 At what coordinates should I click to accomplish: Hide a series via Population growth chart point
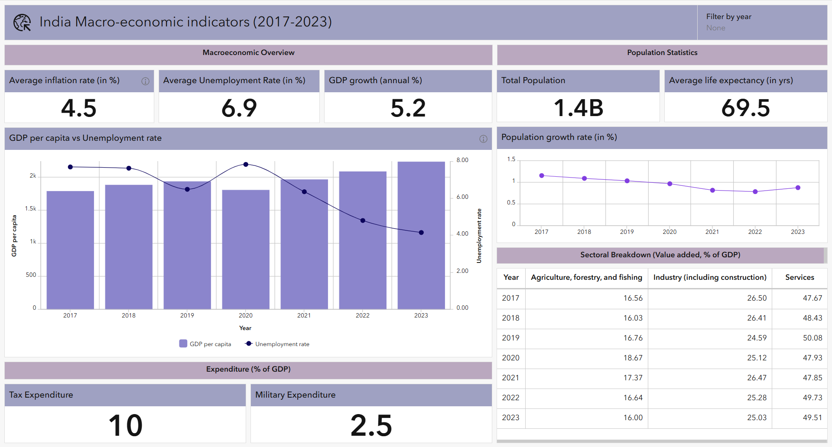541,176
